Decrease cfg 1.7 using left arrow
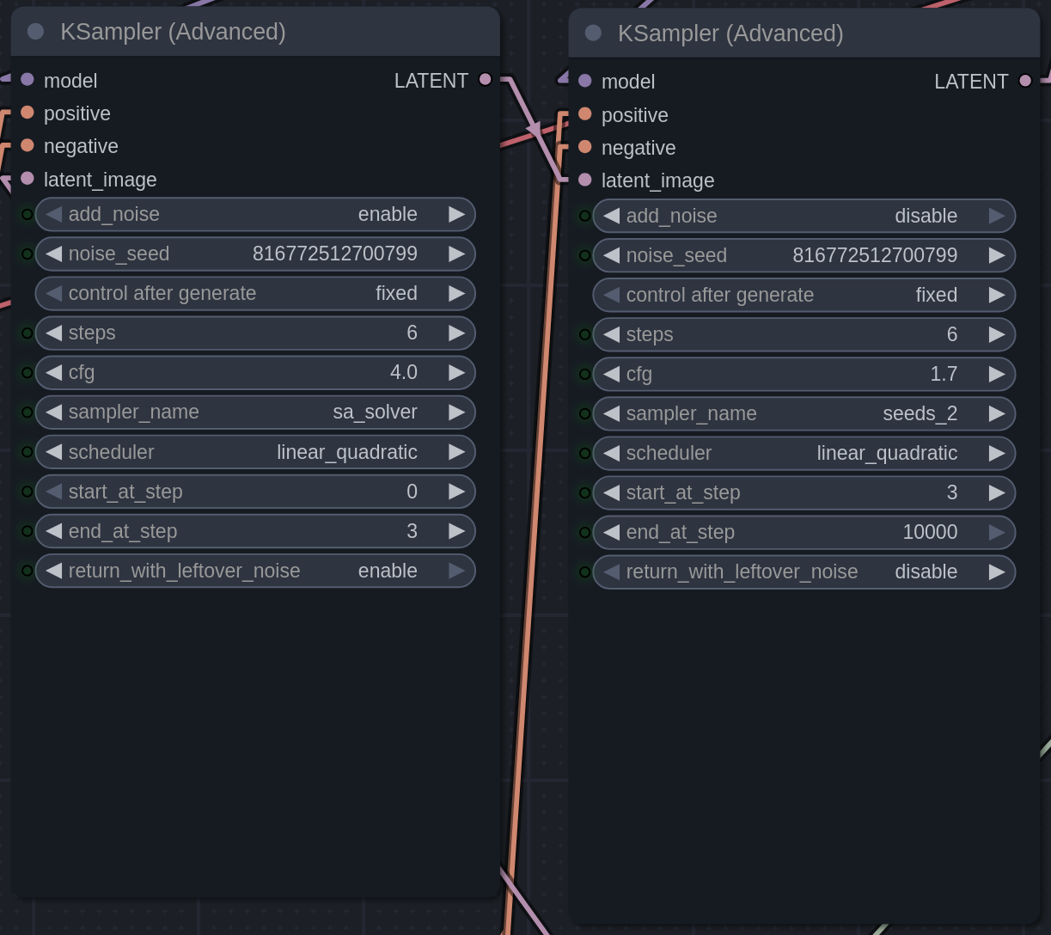 point(611,375)
